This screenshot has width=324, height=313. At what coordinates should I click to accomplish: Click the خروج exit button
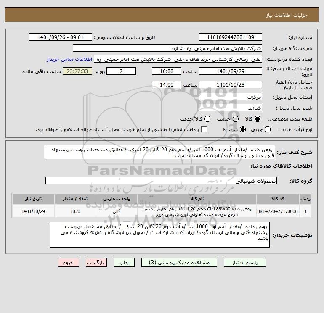(x=69, y=263)
